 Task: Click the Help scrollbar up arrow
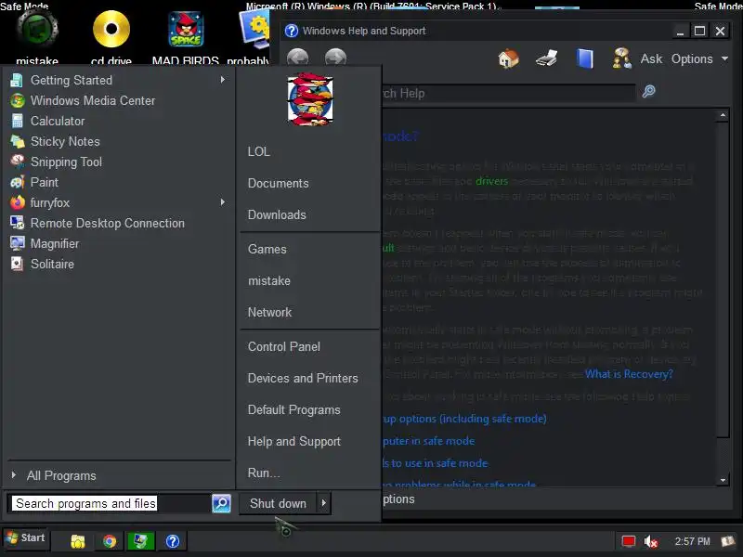point(723,115)
